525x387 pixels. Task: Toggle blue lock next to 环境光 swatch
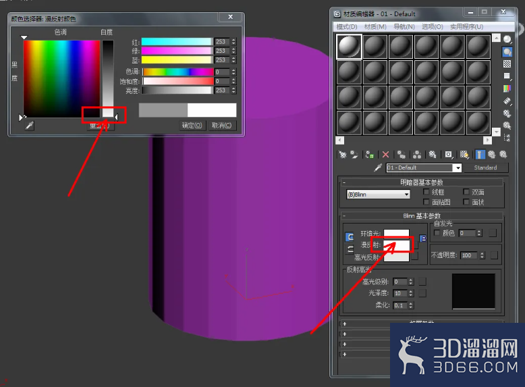[423, 238]
